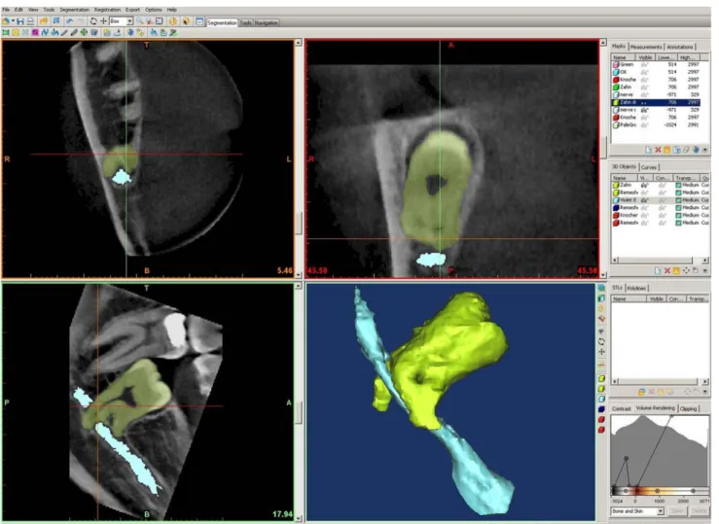
Task: Open transparency Medium dropdown for Knocher object
Action: pos(687,215)
